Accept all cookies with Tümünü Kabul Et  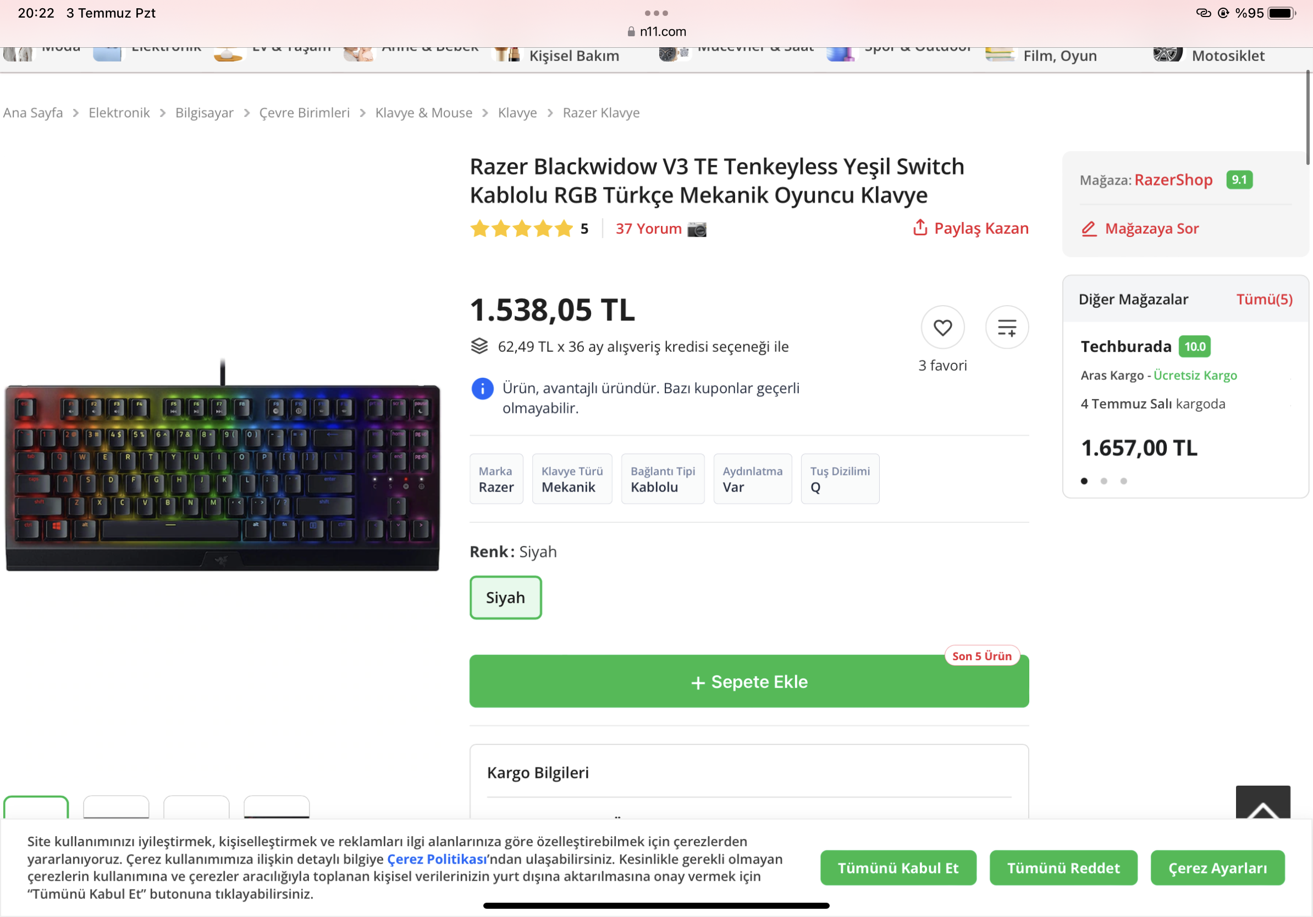(x=897, y=868)
